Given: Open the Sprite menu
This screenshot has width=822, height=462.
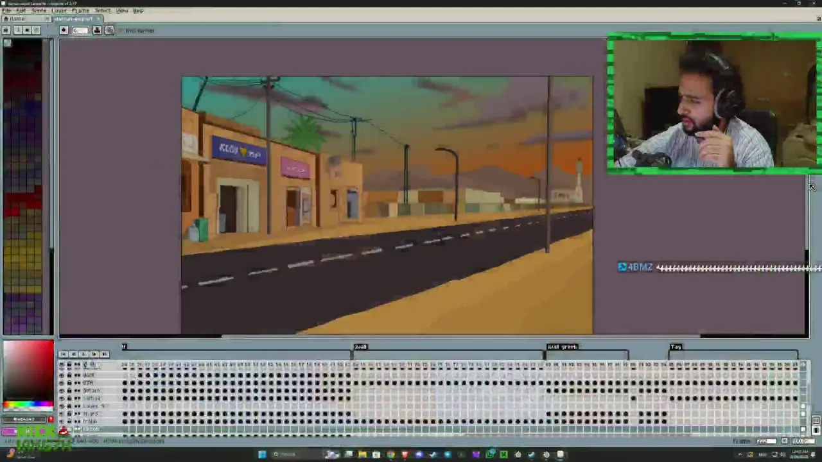Looking at the screenshot, I should 39,11.
